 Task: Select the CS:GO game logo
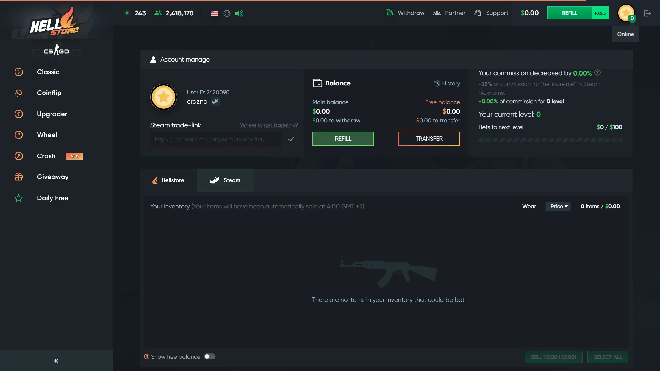click(x=56, y=50)
